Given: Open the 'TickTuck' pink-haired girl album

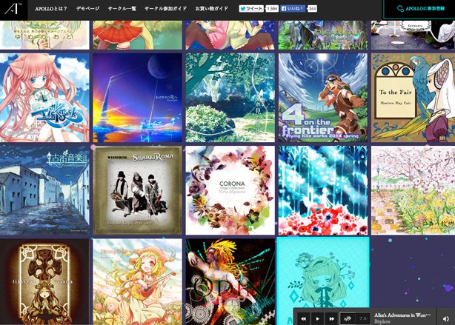Looking at the screenshot, I should point(44,98).
